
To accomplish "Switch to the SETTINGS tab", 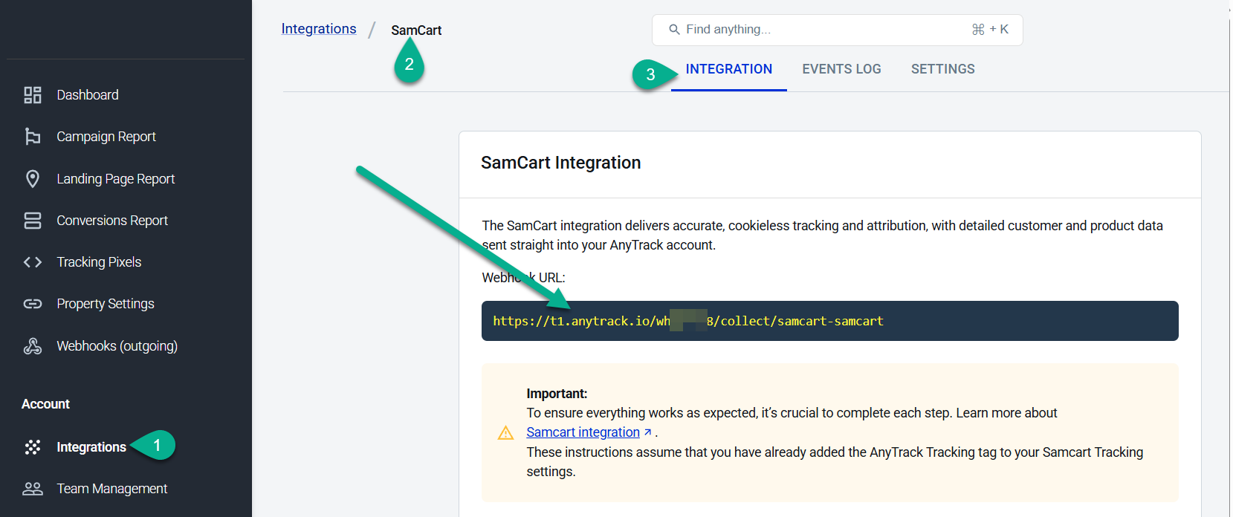I will click(943, 69).
